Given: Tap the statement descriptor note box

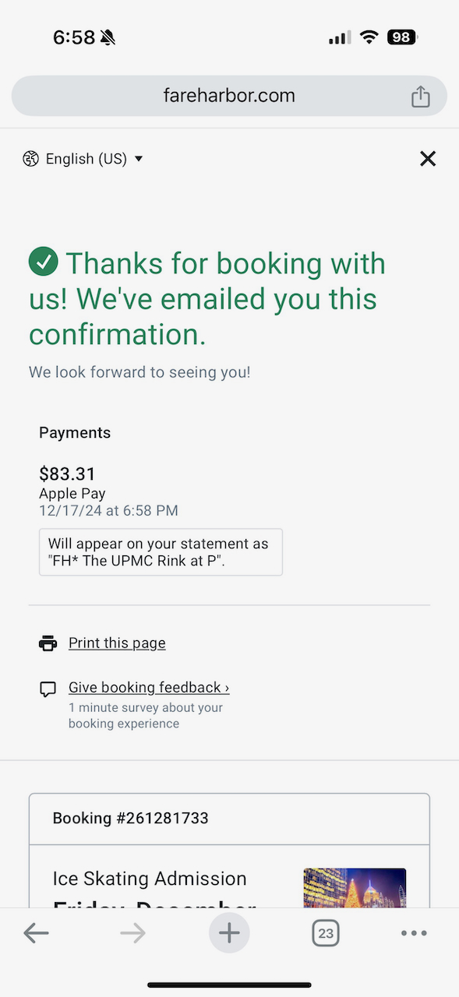Looking at the screenshot, I should (x=161, y=552).
